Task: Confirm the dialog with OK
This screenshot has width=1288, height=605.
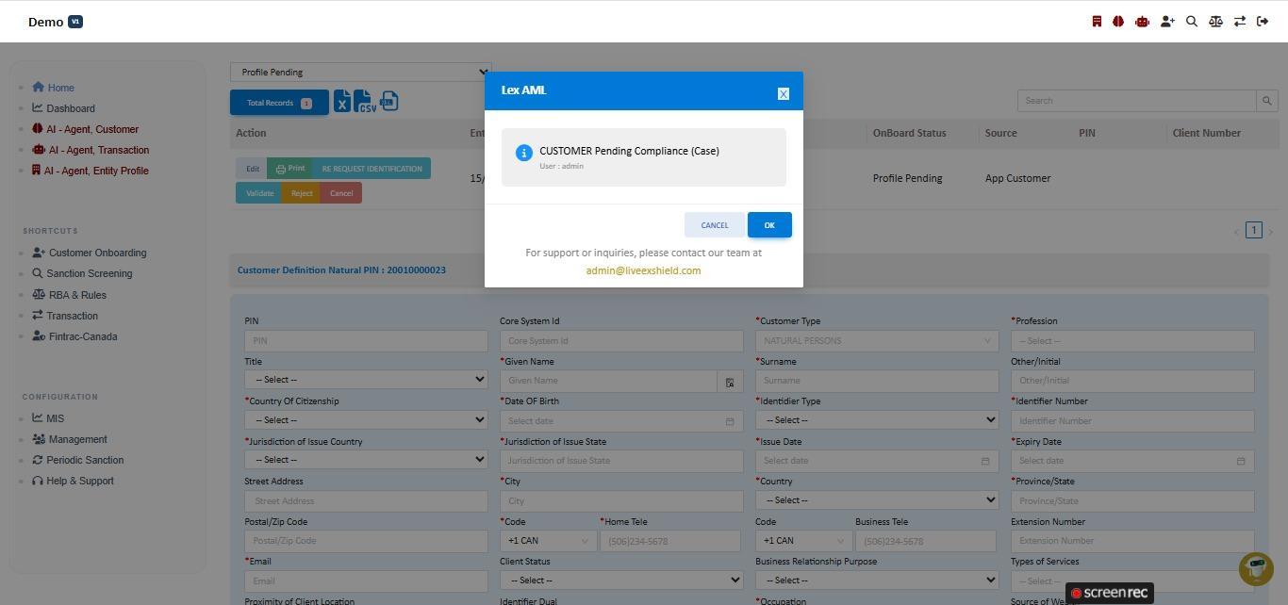Action: pos(769,225)
